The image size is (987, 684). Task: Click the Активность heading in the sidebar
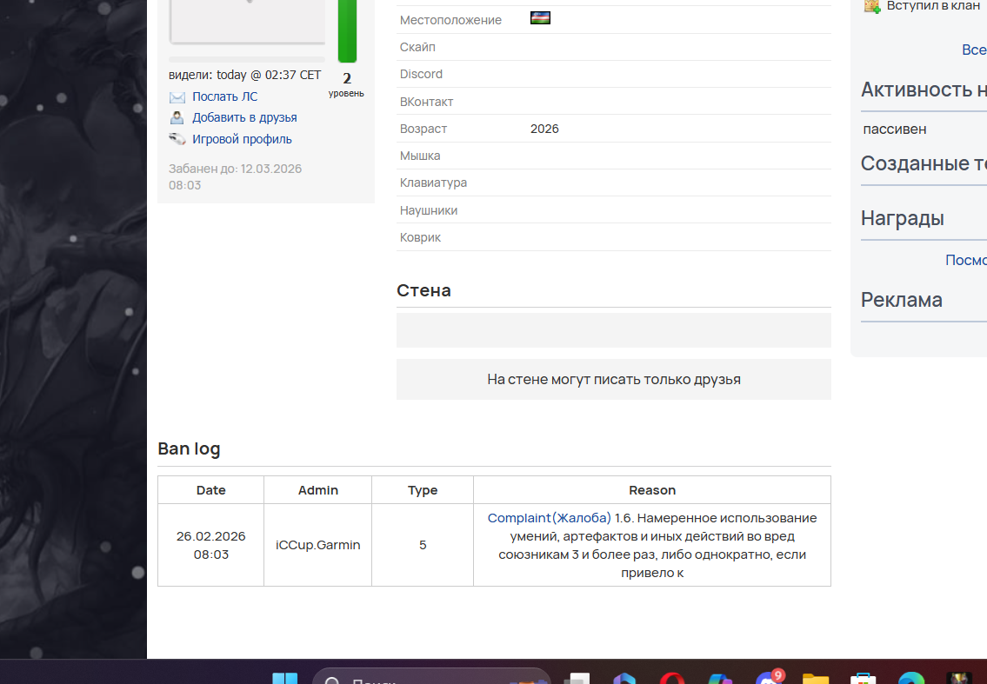coord(923,90)
